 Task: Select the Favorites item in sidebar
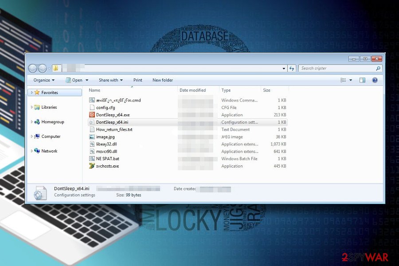(x=55, y=92)
